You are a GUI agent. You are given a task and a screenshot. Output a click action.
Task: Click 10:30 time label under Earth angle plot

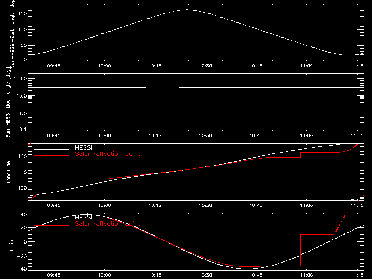[x=206, y=66]
